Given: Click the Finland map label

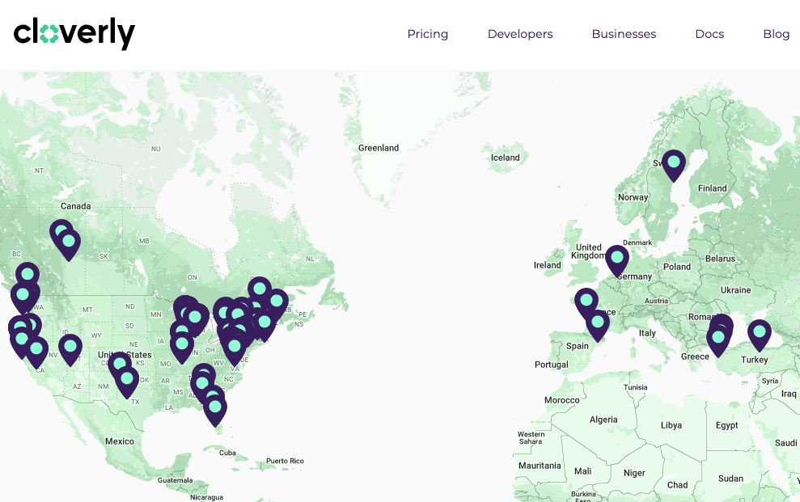Looking at the screenshot, I should (x=713, y=188).
